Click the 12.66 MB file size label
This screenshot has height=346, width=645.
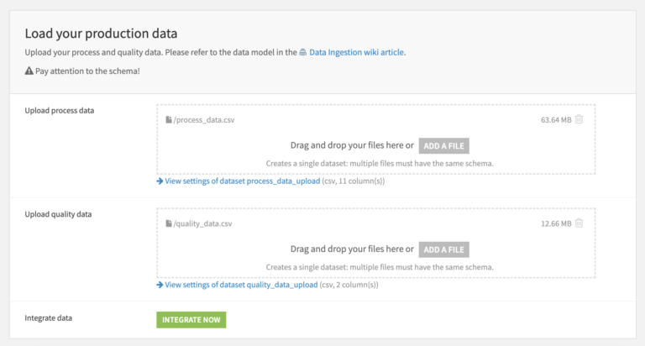(x=556, y=223)
